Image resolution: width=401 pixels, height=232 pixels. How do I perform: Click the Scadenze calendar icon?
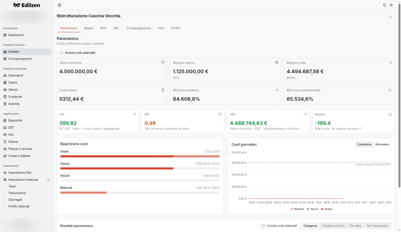[x=5, y=97]
